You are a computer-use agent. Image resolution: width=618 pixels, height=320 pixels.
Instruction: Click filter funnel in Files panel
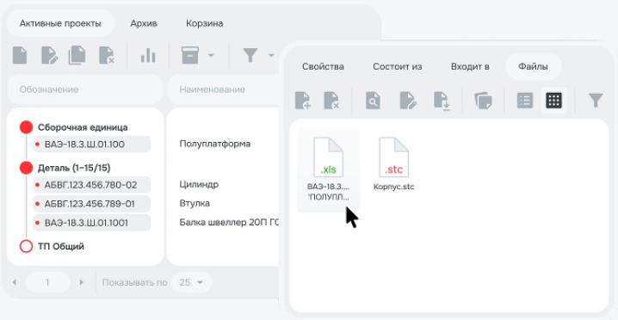[x=596, y=101]
